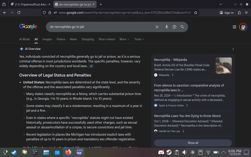Screen dimensions: 251x157
Task: Switch to Short videos results
Action: [x=107, y=39]
